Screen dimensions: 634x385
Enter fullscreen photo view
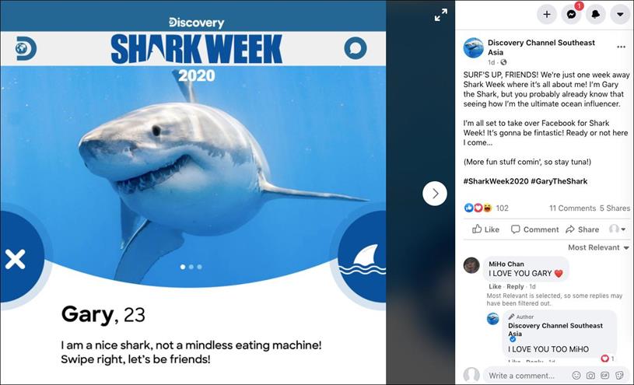pyautogui.click(x=441, y=15)
